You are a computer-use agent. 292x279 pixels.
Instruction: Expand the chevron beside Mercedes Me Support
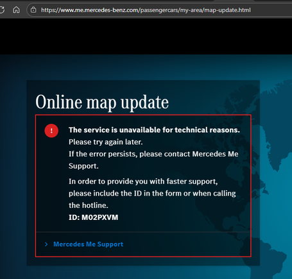46,244
